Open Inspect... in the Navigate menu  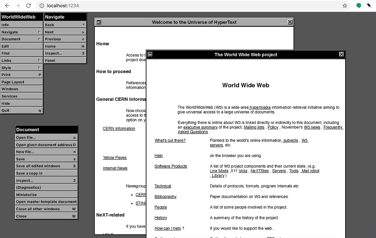coord(65,53)
